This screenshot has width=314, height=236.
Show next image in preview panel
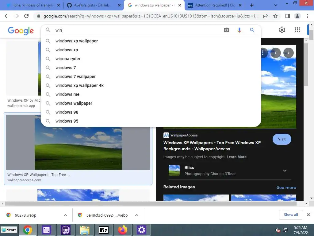(288, 53)
